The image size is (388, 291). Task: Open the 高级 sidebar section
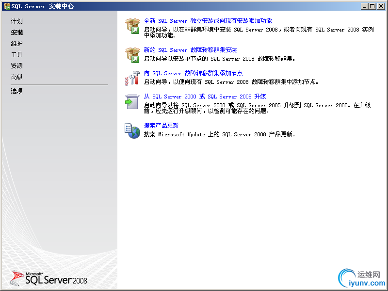tap(16, 77)
